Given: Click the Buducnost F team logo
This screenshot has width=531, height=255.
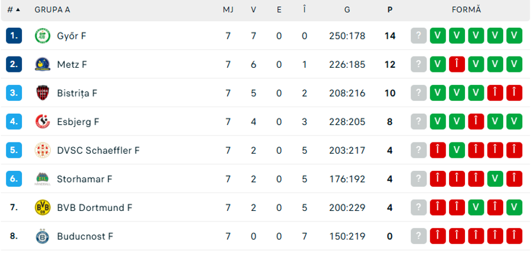Looking at the screenshot, I should coord(42,236).
